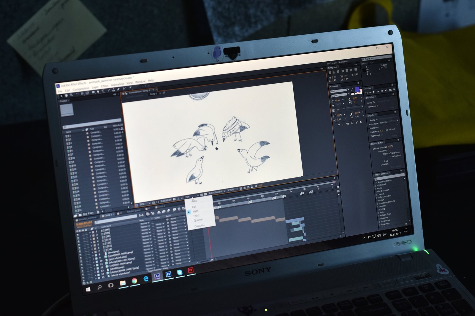Select the Type tool in the toolbar

pyautogui.click(x=103, y=92)
